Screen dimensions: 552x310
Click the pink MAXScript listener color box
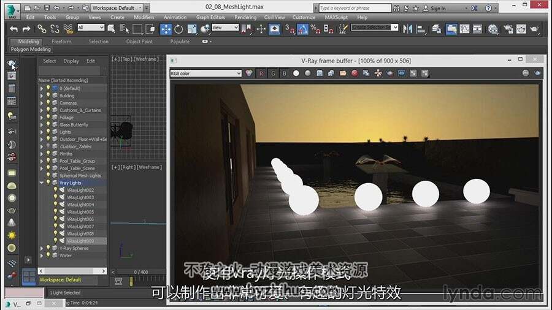point(25,292)
